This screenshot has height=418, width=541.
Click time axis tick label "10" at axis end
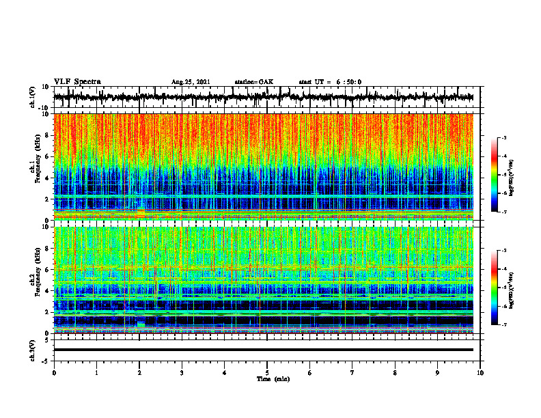[x=480, y=373]
